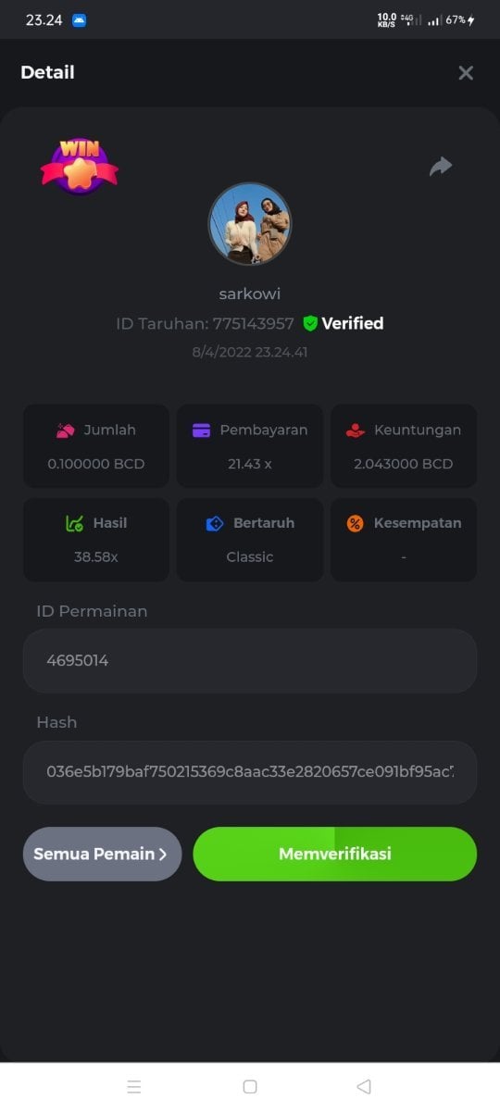The height and width of the screenshot is (1111, 500).
Task: Tap the sarkowi username
Action: pos(250,293)
